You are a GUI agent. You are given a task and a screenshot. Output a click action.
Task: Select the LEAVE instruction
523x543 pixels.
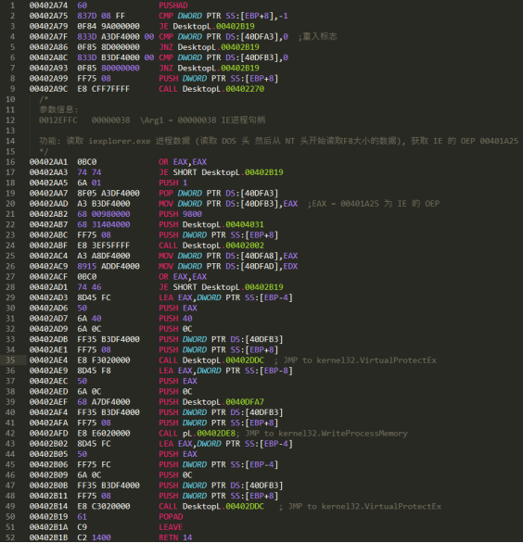171,527
